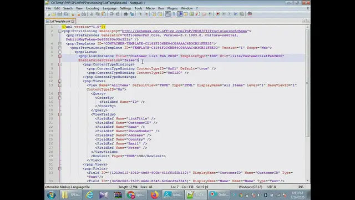355x200 pixels.
Task: Open the Windows Start orb
Action: 52,195
